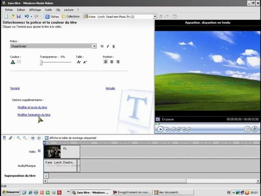Click Modifier le texte du titre
Screen dimensions: 261x196
coord(32,107)
